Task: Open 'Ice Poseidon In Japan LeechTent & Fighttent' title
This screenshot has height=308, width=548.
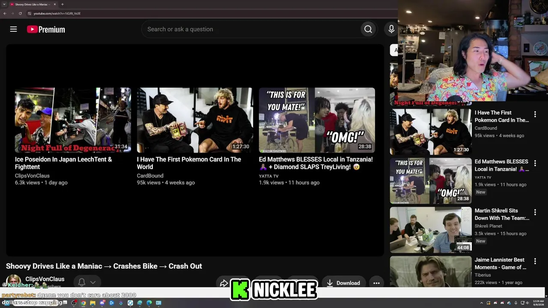Action: [x=63, y=163]
